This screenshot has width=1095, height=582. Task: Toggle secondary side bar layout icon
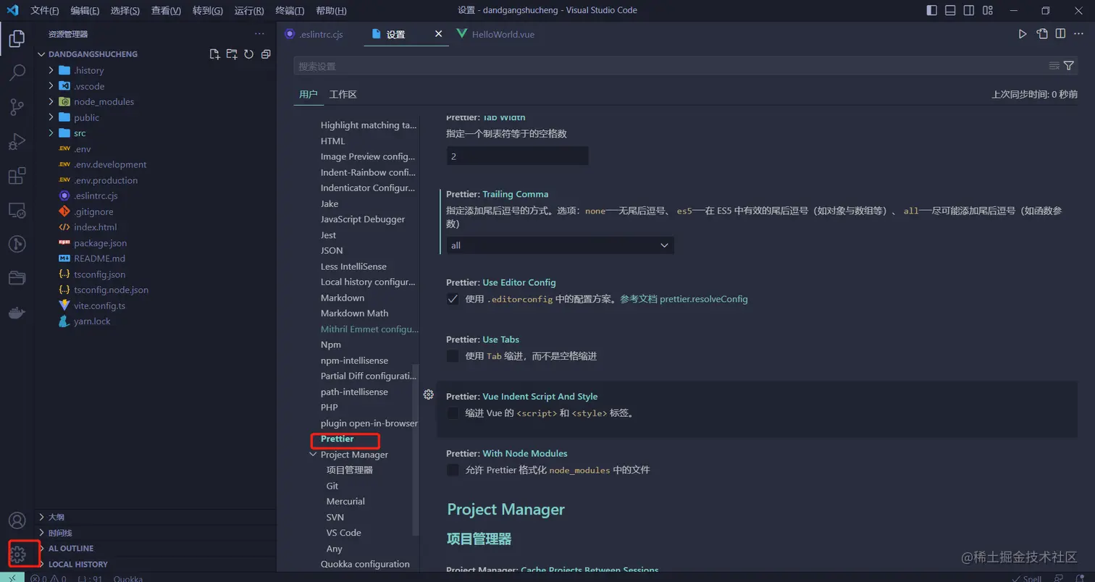pos(968,10)
